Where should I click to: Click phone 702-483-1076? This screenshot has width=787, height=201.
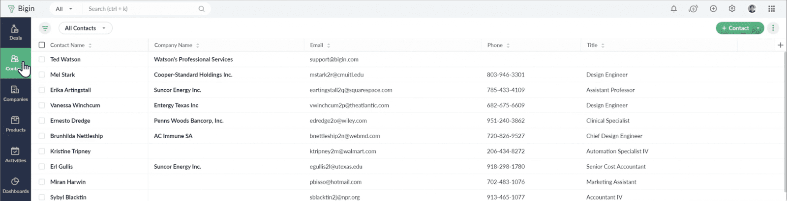[506, 182]
